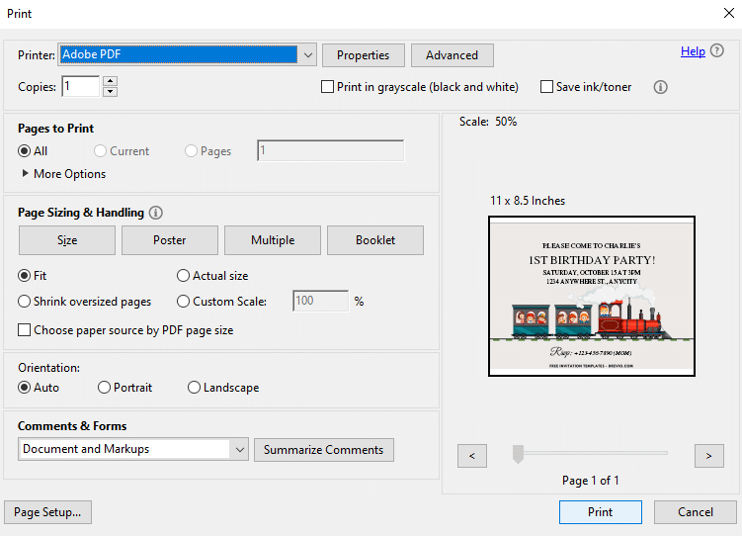The image size is (742, 536).
Task: Click Page Sizing & Handling info icon
Action: pos(156,213)
